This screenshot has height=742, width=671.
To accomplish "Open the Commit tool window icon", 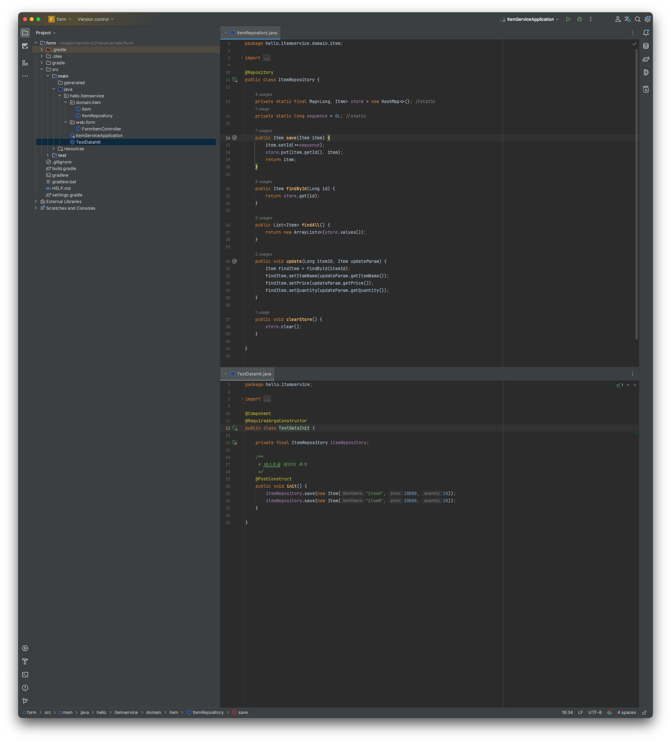I will pos(25,46).
